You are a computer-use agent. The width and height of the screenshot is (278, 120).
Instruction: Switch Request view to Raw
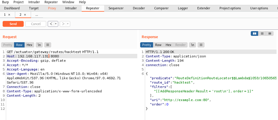pos(19,45)
